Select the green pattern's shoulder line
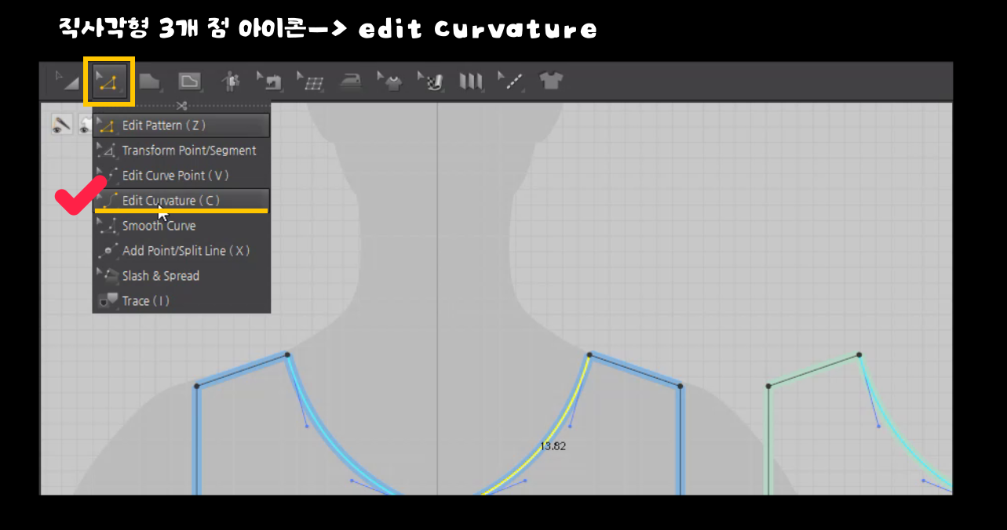 tap(814, 370)
